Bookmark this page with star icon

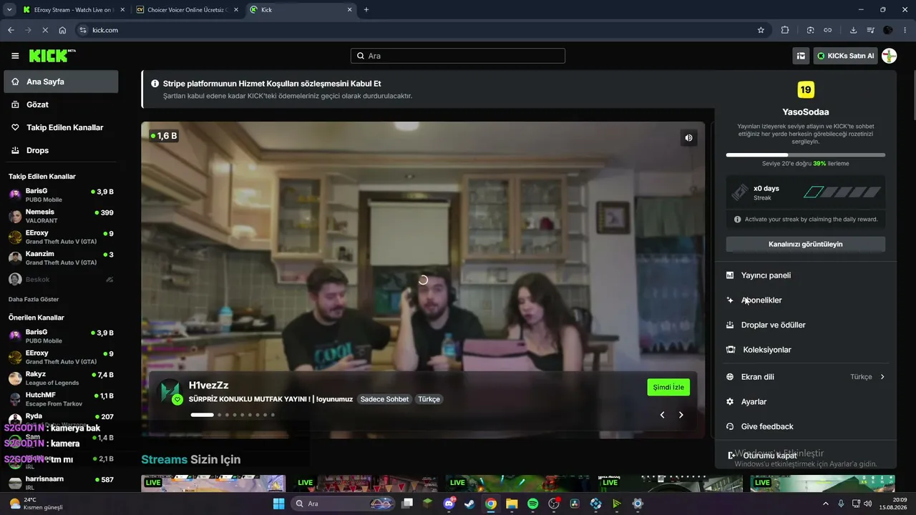point(761,30)
